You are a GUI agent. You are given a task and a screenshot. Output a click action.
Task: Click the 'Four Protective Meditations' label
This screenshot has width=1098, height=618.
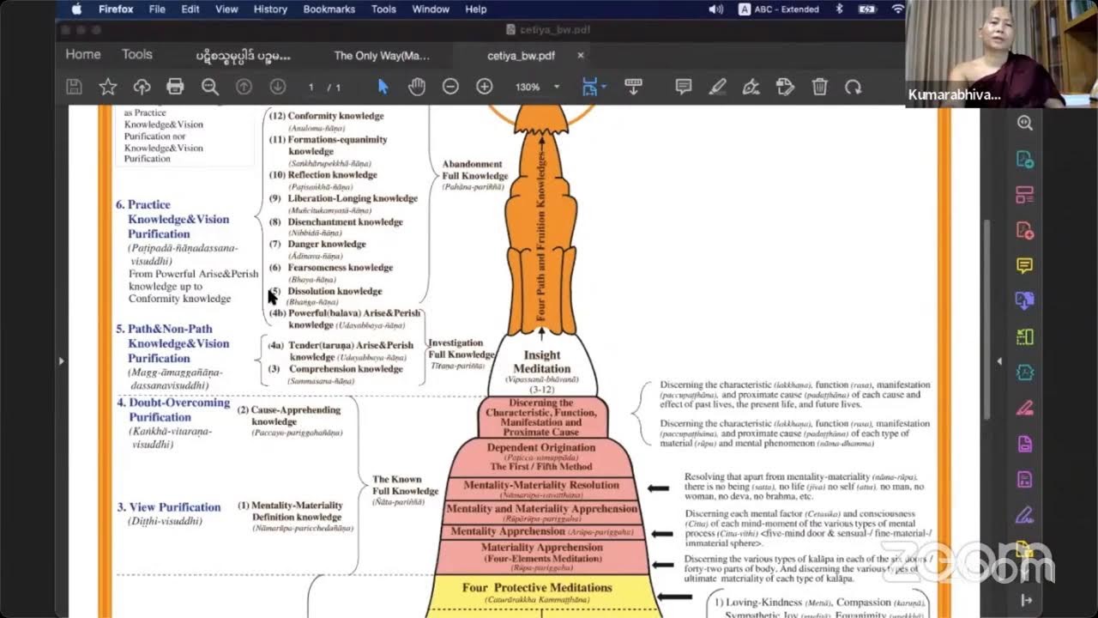click(x=537, y=588)
